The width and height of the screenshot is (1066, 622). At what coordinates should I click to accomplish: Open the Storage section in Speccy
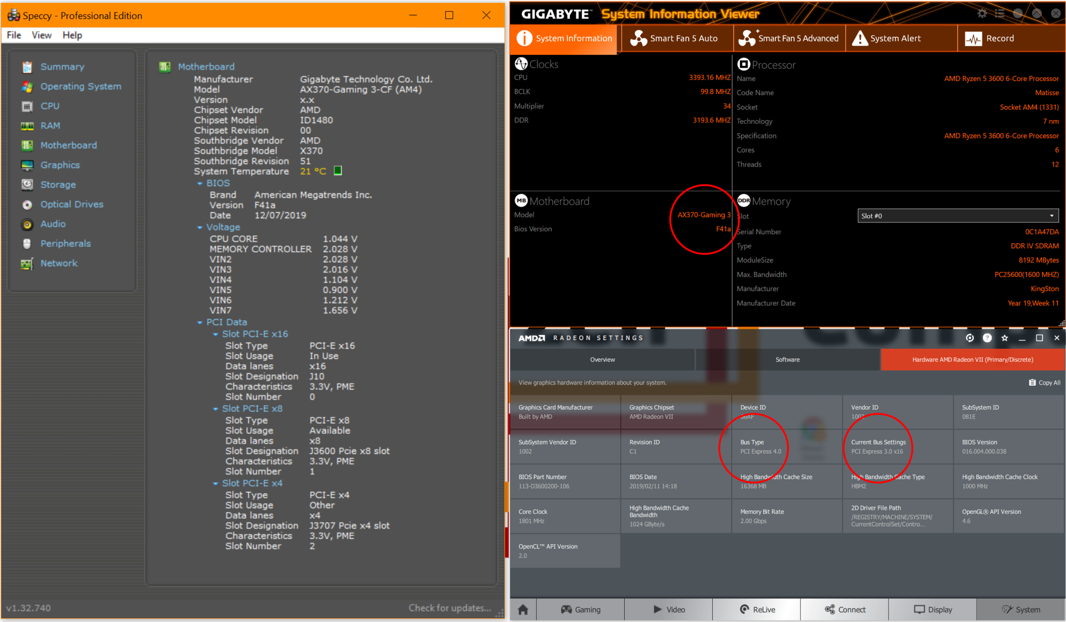[58, 185]
